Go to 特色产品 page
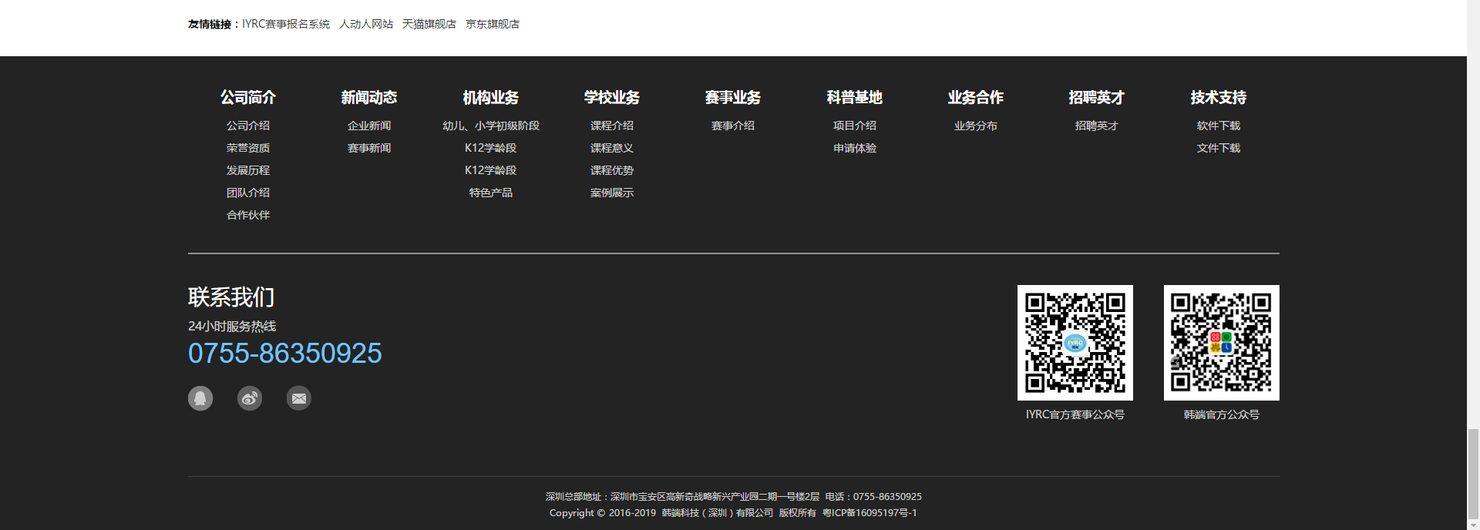1480x530 pixels. tap(491, 193)
